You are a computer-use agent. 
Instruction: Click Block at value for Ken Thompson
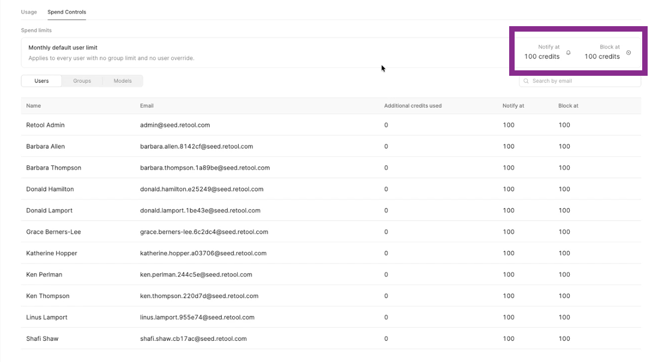point(564,296)
